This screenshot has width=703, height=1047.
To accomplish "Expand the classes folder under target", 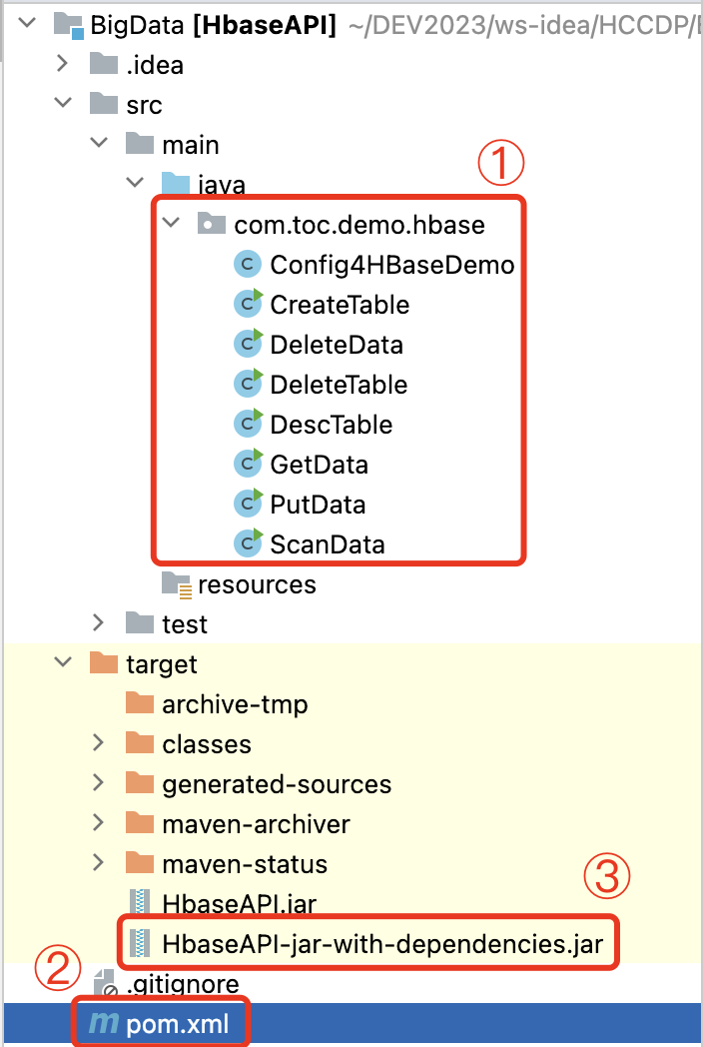I will (99, 743).
